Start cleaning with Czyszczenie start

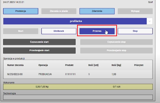pyautogui.click(x=39, y=42)
